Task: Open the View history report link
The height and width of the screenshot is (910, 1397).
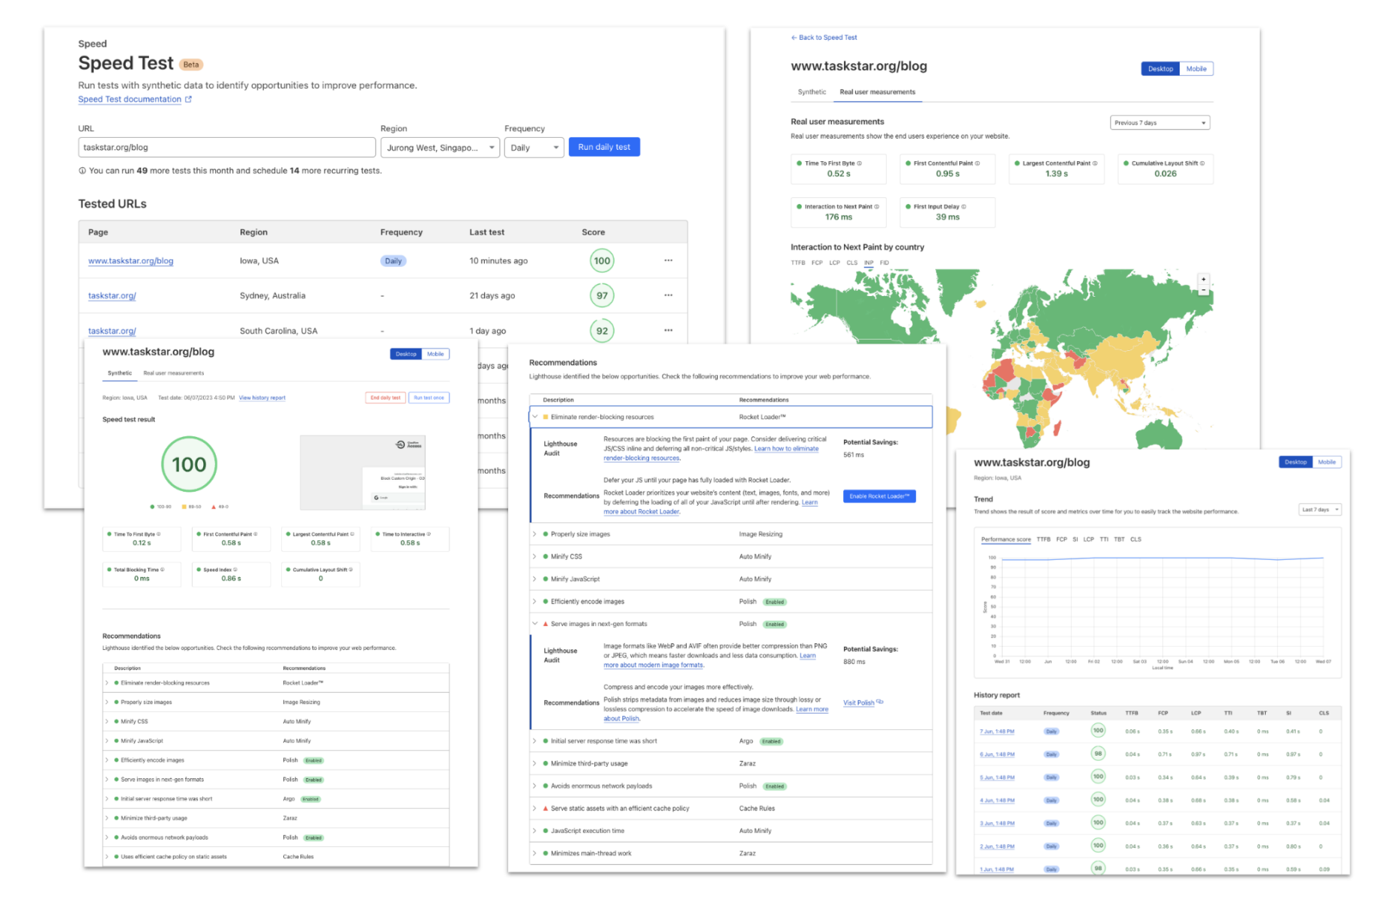Action: 262,398
